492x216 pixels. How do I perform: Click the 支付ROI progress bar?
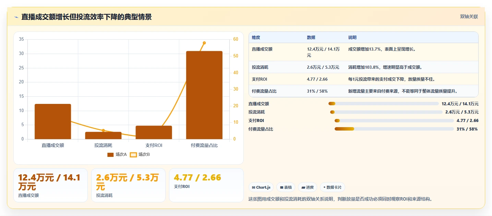coord(394,120)
